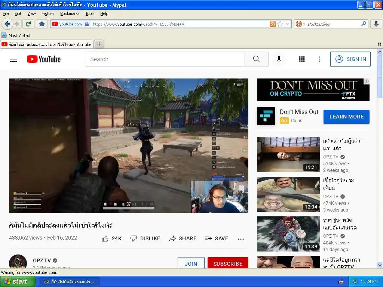Click the 11:24 PM system clock
This screenshot has width=383, height=287.
tap(369, 282)
